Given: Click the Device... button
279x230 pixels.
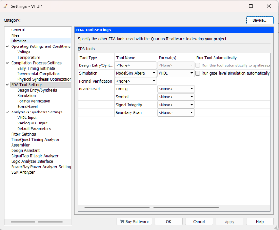Looking at the screenshot, I should (260, 20).
